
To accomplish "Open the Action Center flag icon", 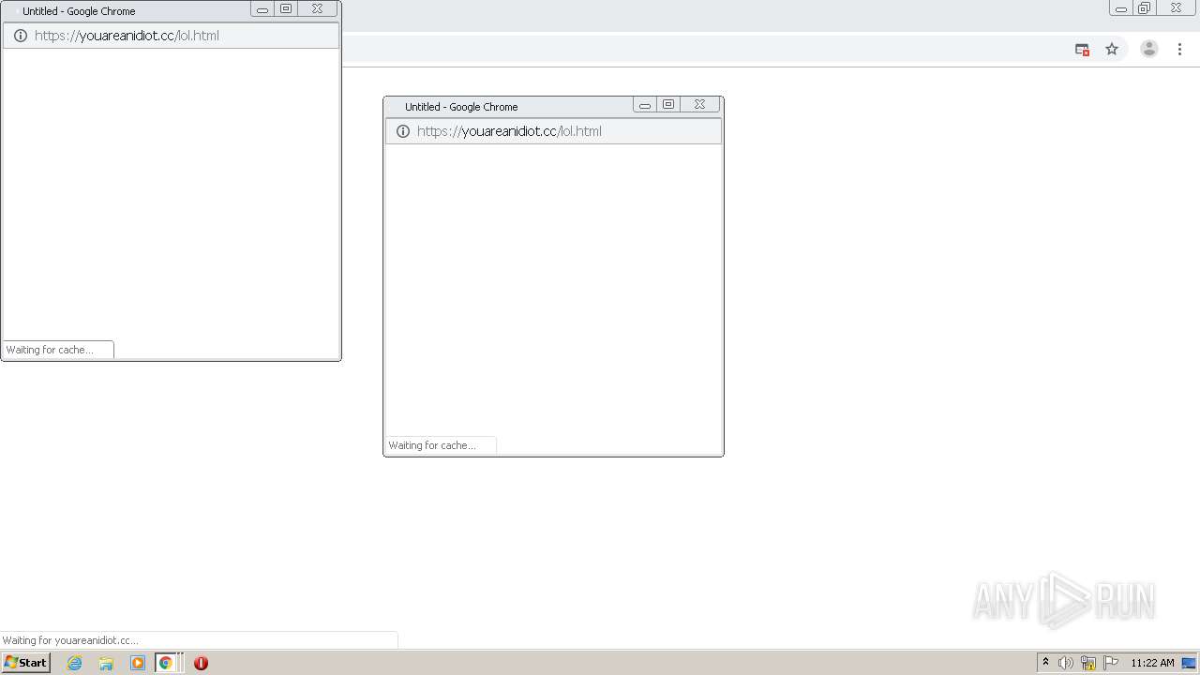I will coord(1111,663).
